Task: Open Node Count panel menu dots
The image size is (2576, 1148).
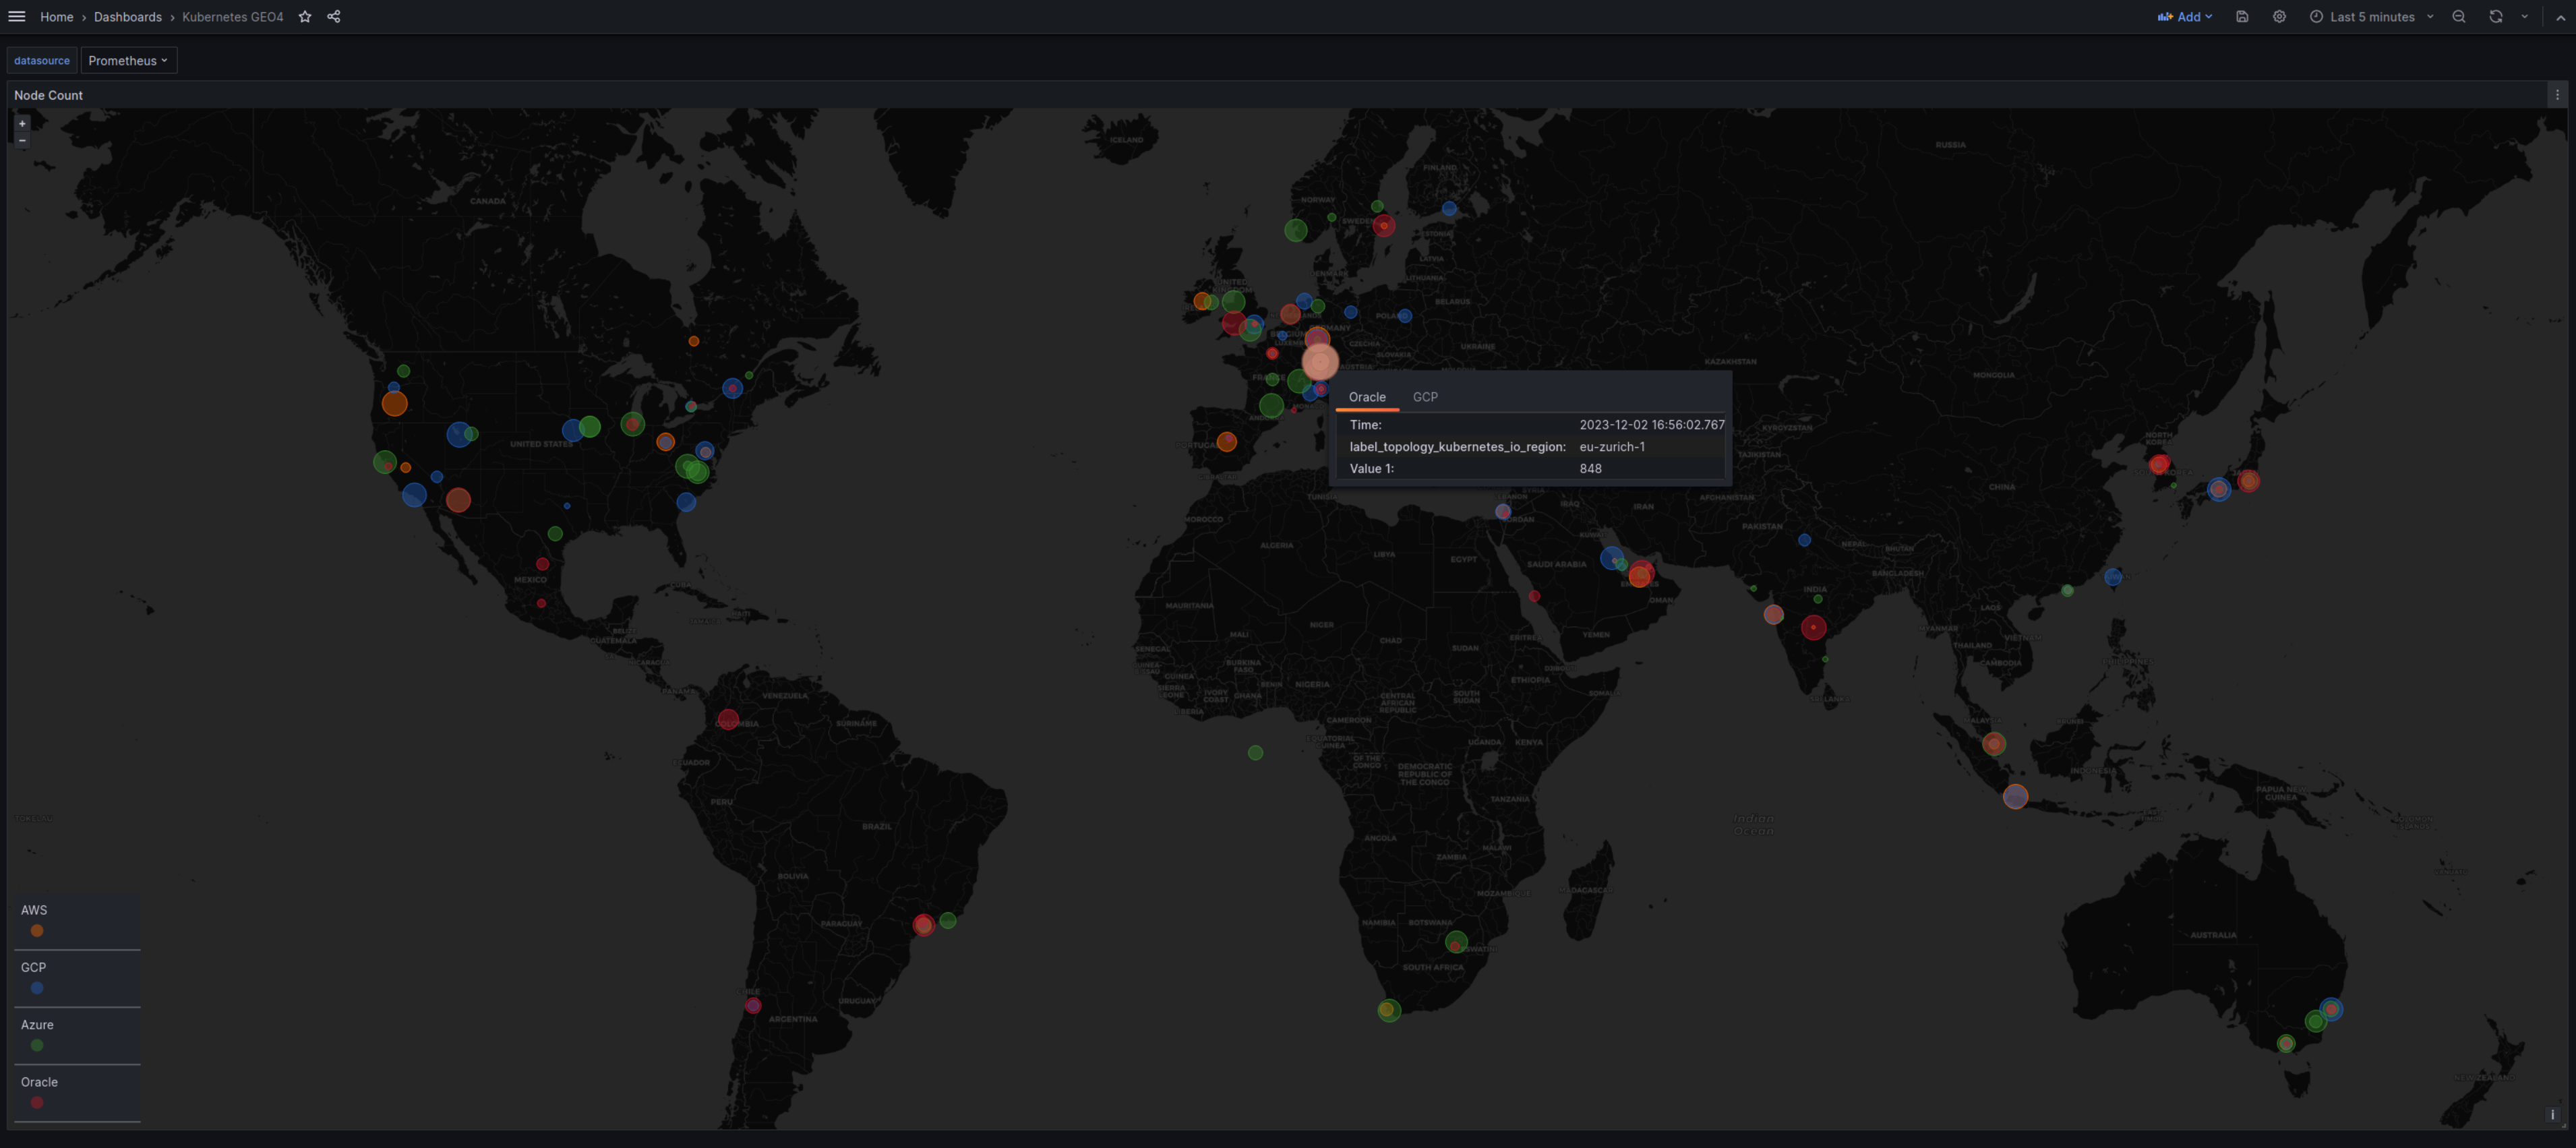Action: [x=2557, y=95]
